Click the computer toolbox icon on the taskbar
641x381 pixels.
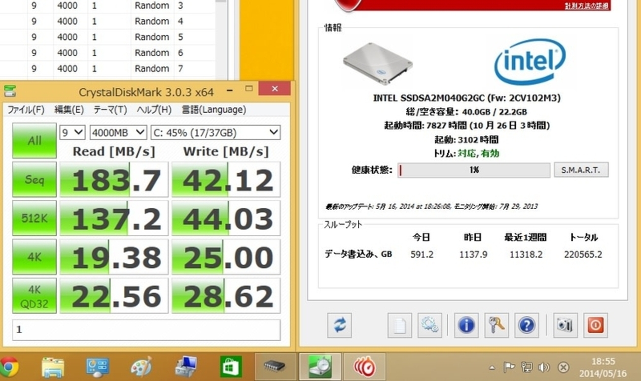pyautogui.click(x=186, y=367)
